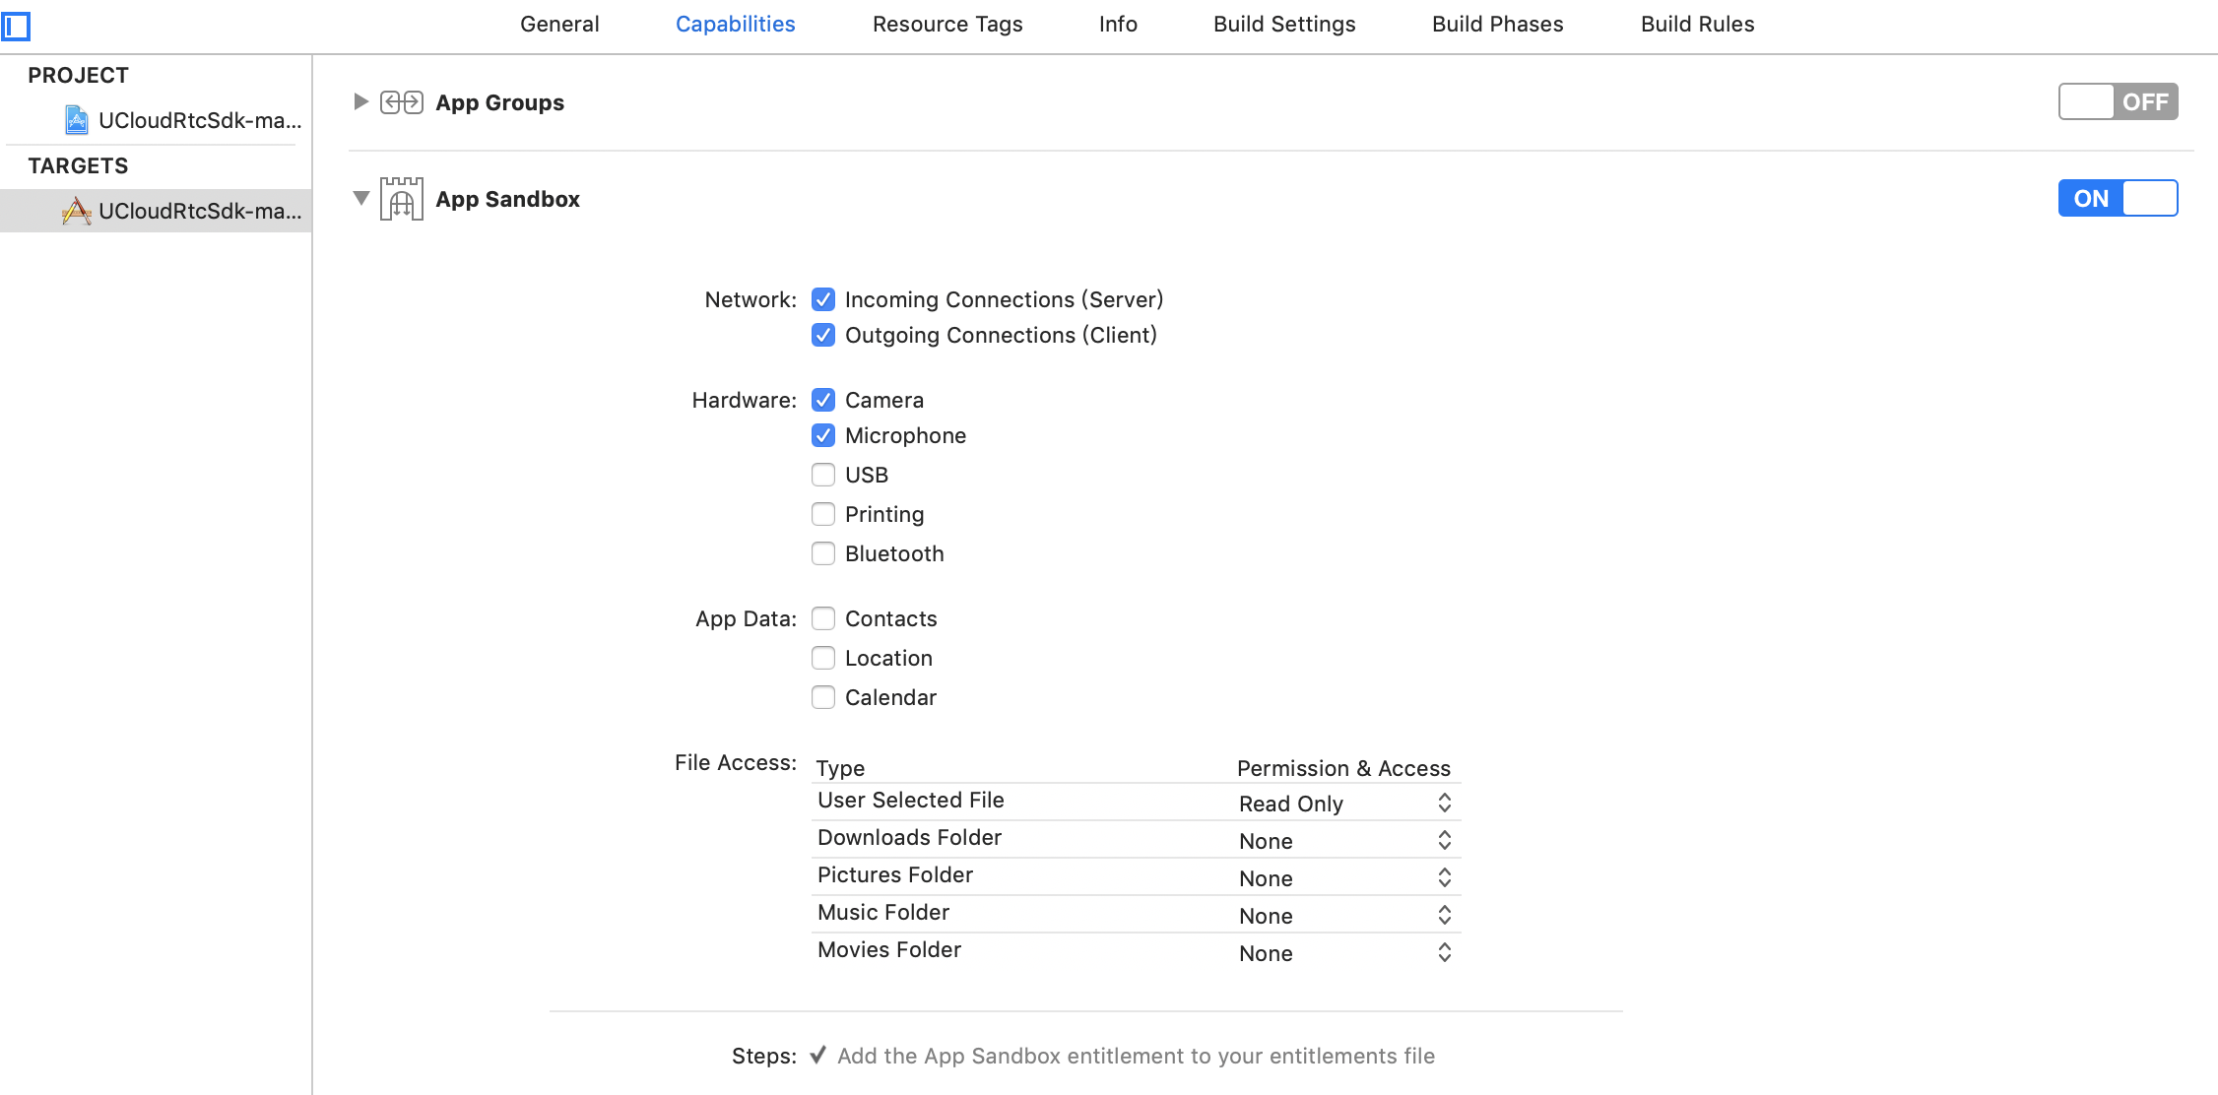
Task: Open the General tab
Action: [x=558, y=24]
